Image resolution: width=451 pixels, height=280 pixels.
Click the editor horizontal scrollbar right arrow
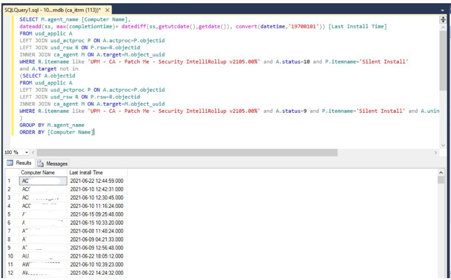436,152
